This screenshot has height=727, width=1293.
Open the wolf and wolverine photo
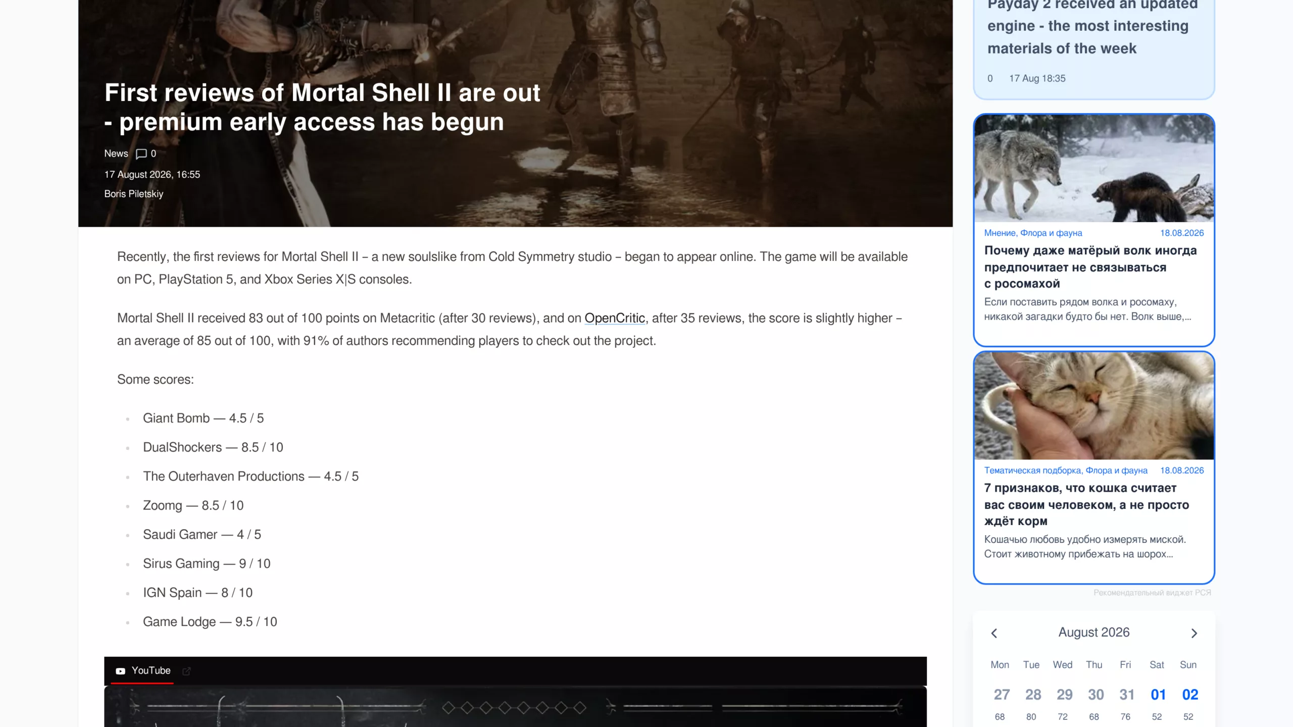pos(1094,168)
